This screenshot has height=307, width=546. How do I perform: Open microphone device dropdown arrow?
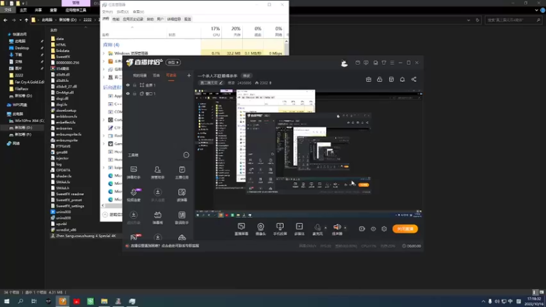click(x=326, y=228)
